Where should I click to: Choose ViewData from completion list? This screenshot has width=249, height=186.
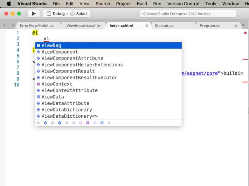point(108,97)
